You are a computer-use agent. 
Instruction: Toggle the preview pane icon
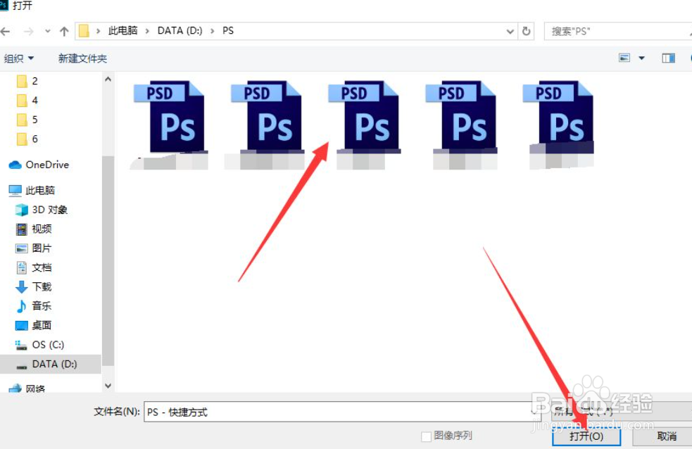668,58
